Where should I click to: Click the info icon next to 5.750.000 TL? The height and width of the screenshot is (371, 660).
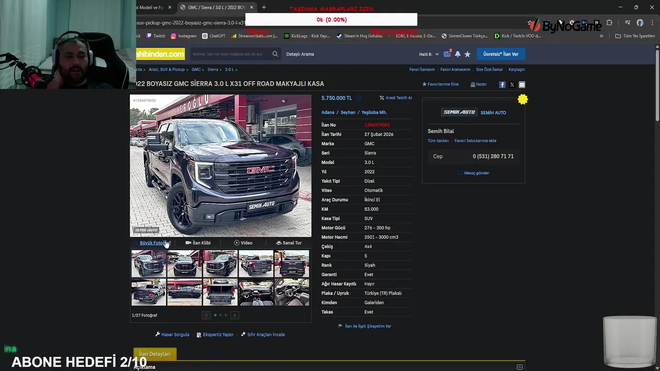point(358,98)
